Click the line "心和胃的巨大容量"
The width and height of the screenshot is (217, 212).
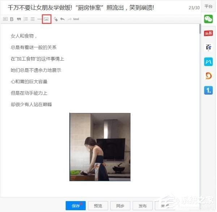pyautogui.click(x=29, y=82)
